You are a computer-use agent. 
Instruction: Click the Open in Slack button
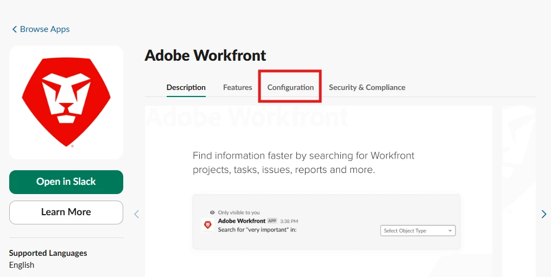66,182
